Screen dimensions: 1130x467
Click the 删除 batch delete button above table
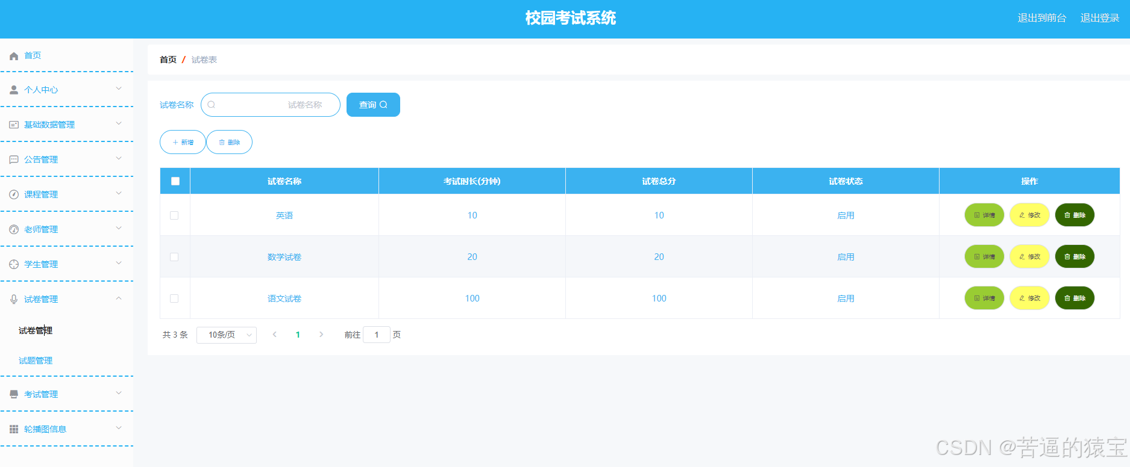click(229, 142)
